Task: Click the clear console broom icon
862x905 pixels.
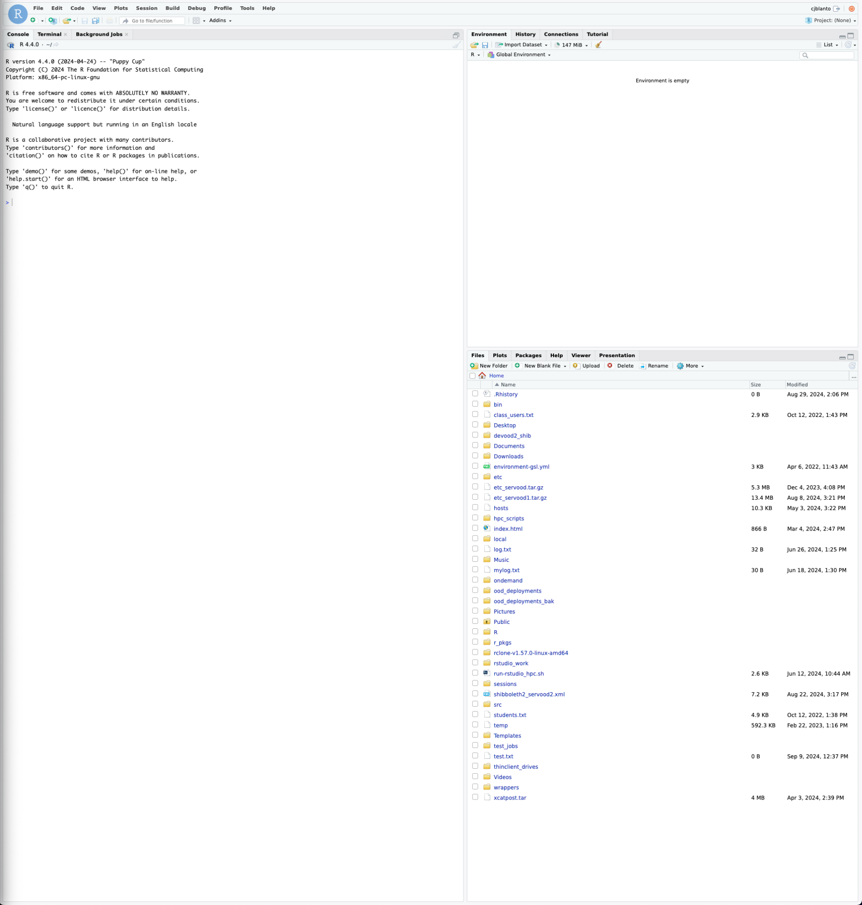Action: pos(456,45)
